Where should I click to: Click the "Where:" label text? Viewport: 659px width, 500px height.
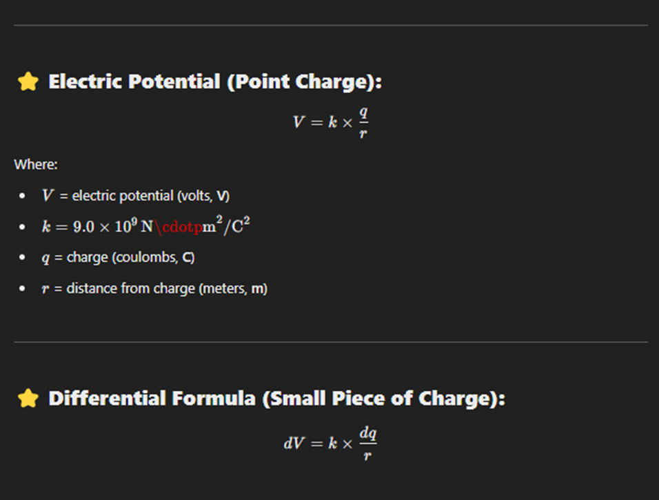[x=36, y=165]
